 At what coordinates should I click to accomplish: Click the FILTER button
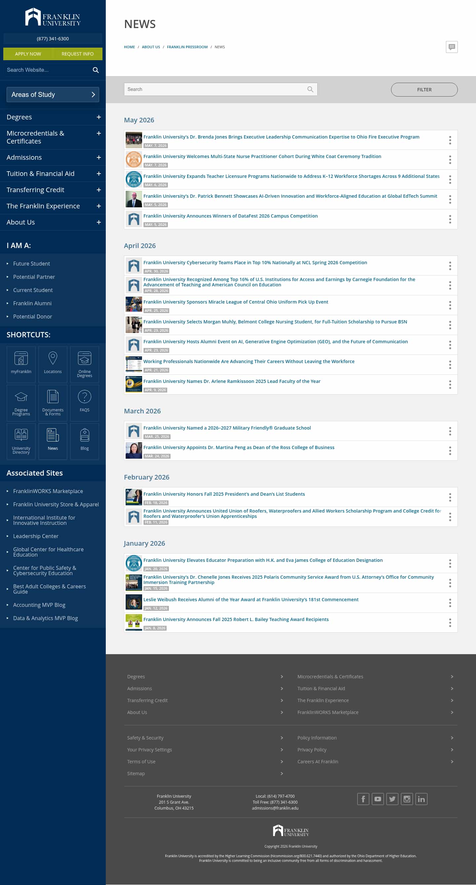pos(424,90)
